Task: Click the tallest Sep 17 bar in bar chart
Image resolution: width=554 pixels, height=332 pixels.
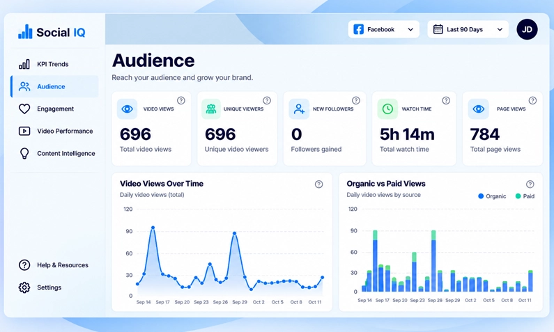Action: (375, 261)
